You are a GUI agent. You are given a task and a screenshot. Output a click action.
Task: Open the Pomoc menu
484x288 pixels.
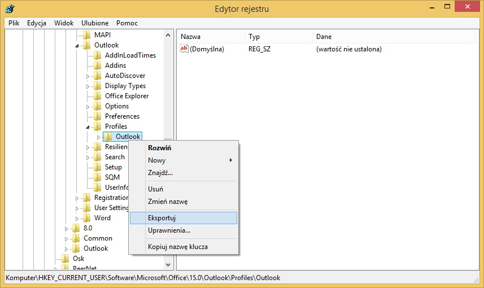pos(127,23)
